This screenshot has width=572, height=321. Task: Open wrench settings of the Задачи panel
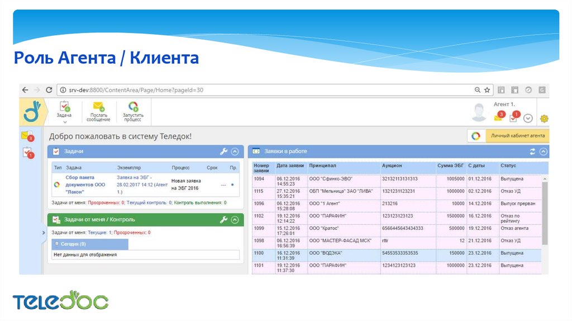[223, 151]
